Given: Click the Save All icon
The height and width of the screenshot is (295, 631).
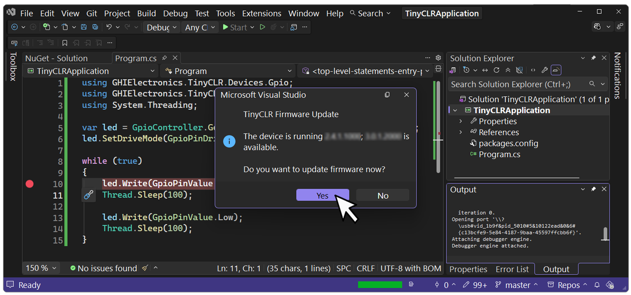Looking at the screenshot, I should point(95,27).
